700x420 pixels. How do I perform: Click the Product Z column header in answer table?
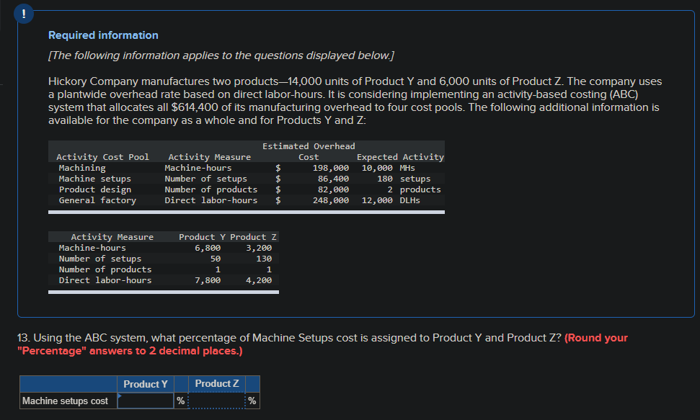[216, 384]
